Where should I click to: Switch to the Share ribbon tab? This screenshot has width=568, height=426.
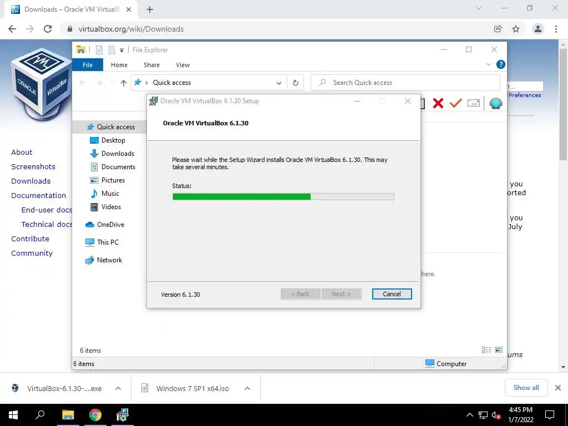pyautogui.click(x=151, y=65)
